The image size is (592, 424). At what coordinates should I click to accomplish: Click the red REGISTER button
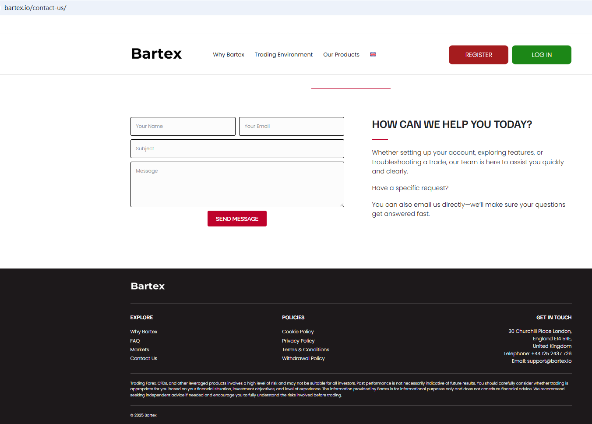tap(479, 55)
